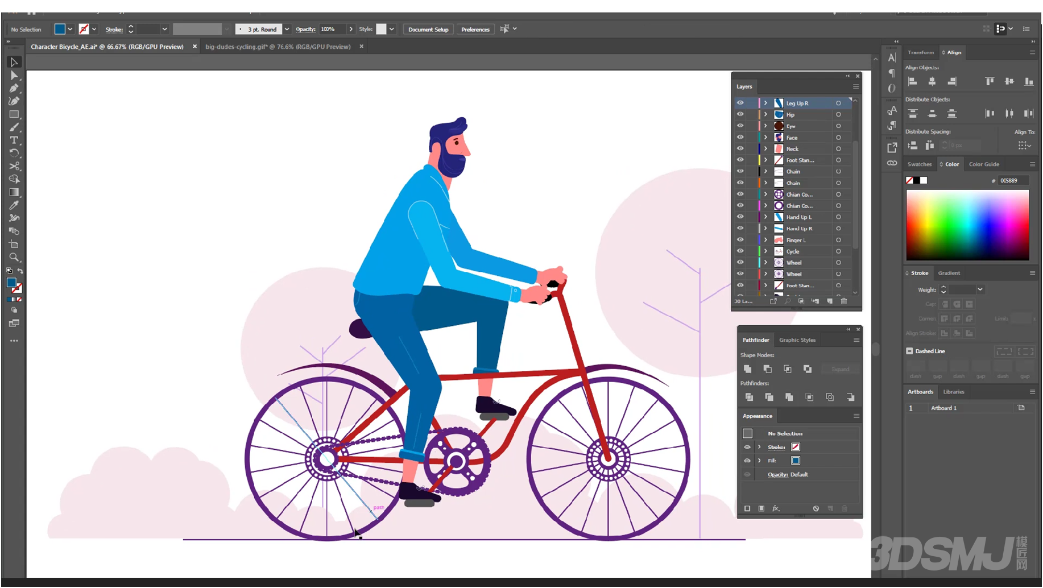Viewport: 1043px width, 588px height.
Task: Expand the Finger L layer
Action: point(766,239)
